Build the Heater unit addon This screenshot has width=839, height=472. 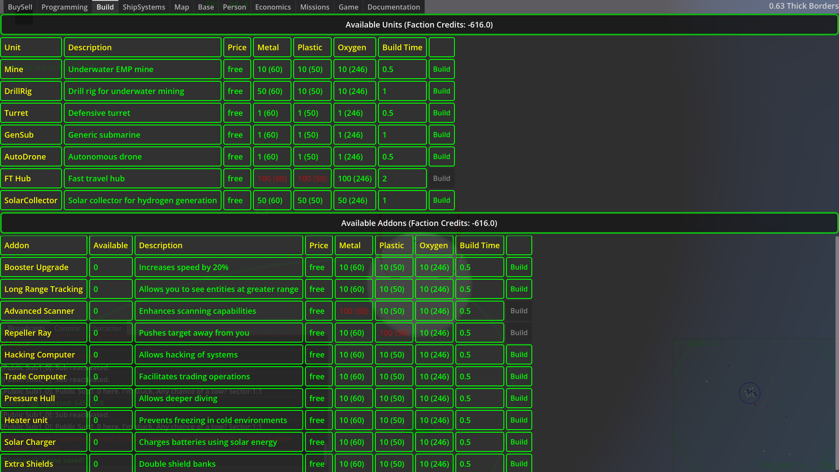[x=519, y=420]
